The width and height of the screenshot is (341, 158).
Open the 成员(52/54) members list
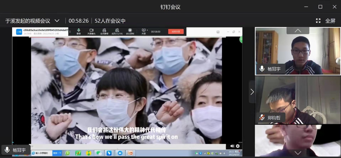[x=117, y=30]
